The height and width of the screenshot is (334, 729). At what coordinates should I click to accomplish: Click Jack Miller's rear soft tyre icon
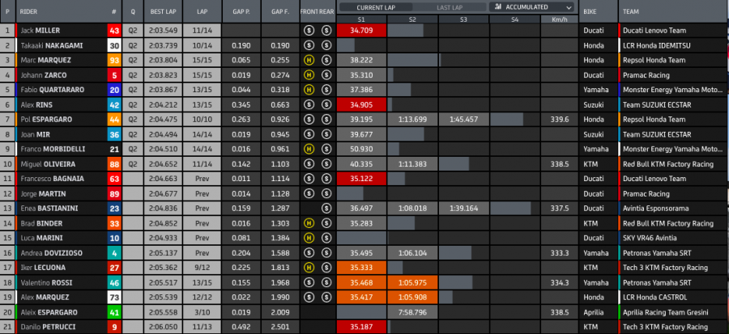point(326,31)
